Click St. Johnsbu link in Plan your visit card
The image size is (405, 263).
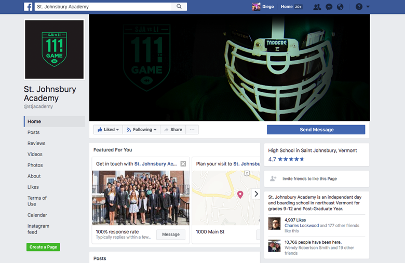247,163
